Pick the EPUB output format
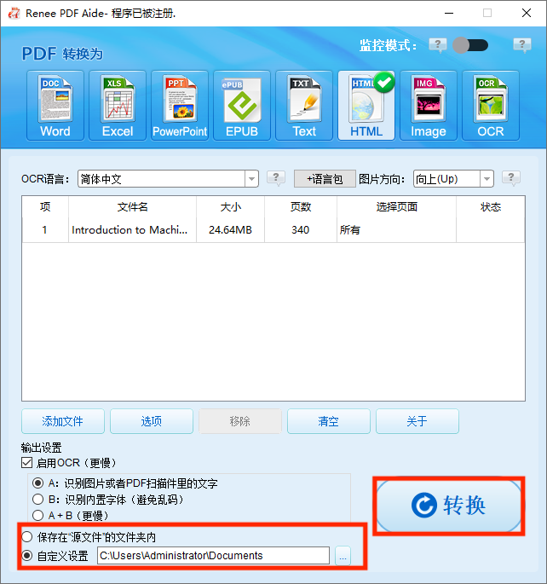The width and height of the screenshot is (547, 584). point(242,106)
